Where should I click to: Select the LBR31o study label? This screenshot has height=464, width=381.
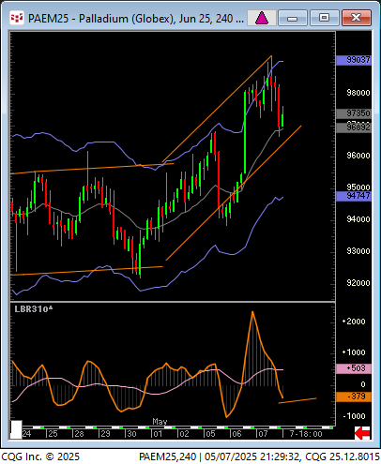coord(34,309)
